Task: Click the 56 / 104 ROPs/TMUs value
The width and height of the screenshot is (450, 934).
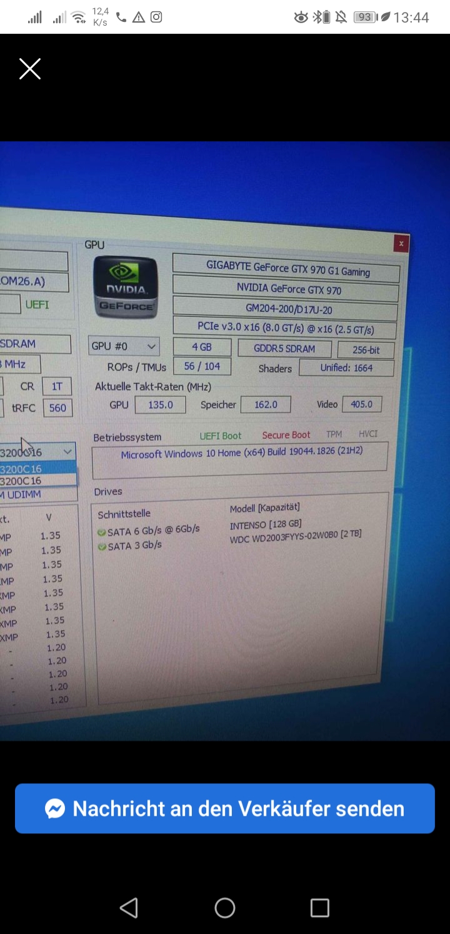Action: coord(202,366)
